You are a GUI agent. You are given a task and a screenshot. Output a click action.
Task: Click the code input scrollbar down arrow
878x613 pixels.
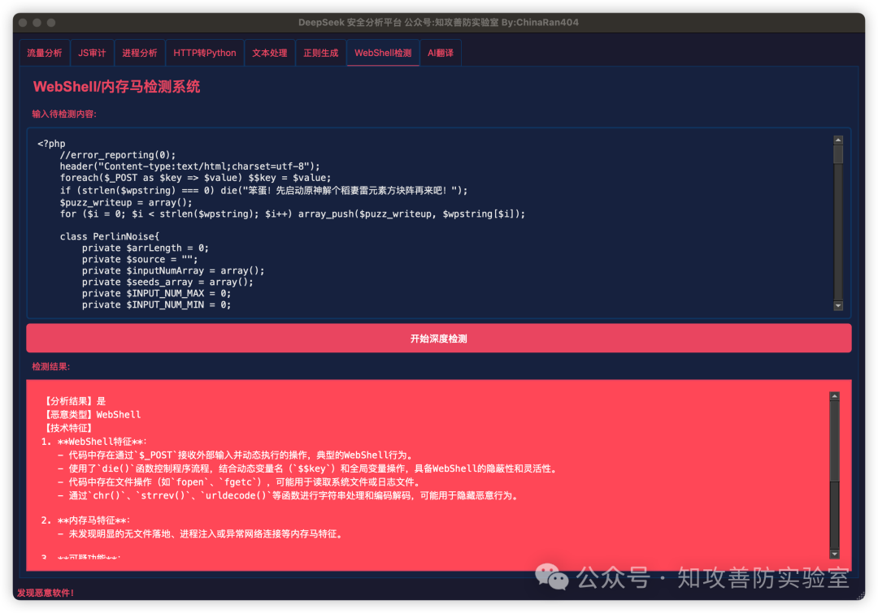tap(838, 305)
